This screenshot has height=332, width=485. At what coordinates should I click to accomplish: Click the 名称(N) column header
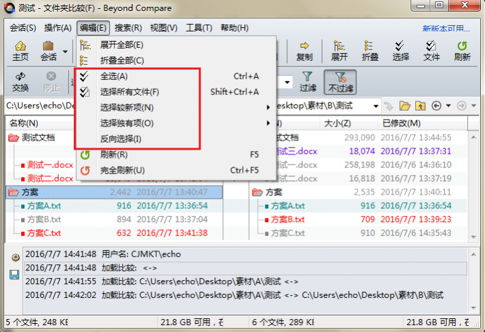pos(23,124)
